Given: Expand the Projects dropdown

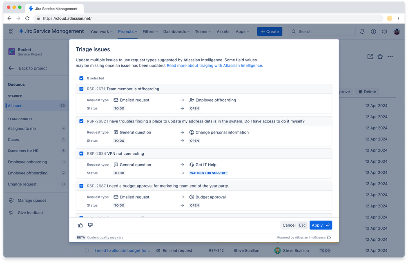Looking at the screenshot, I should pyautogui.click(x=127, y=31).
